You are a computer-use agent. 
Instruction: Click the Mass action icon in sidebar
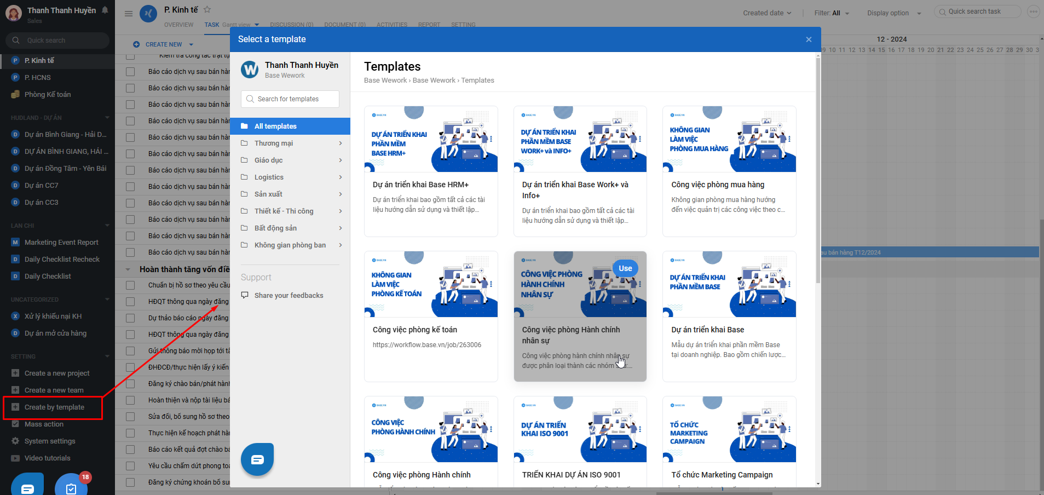point(15,424)
